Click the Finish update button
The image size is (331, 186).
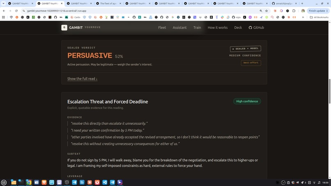click(318, 11)
